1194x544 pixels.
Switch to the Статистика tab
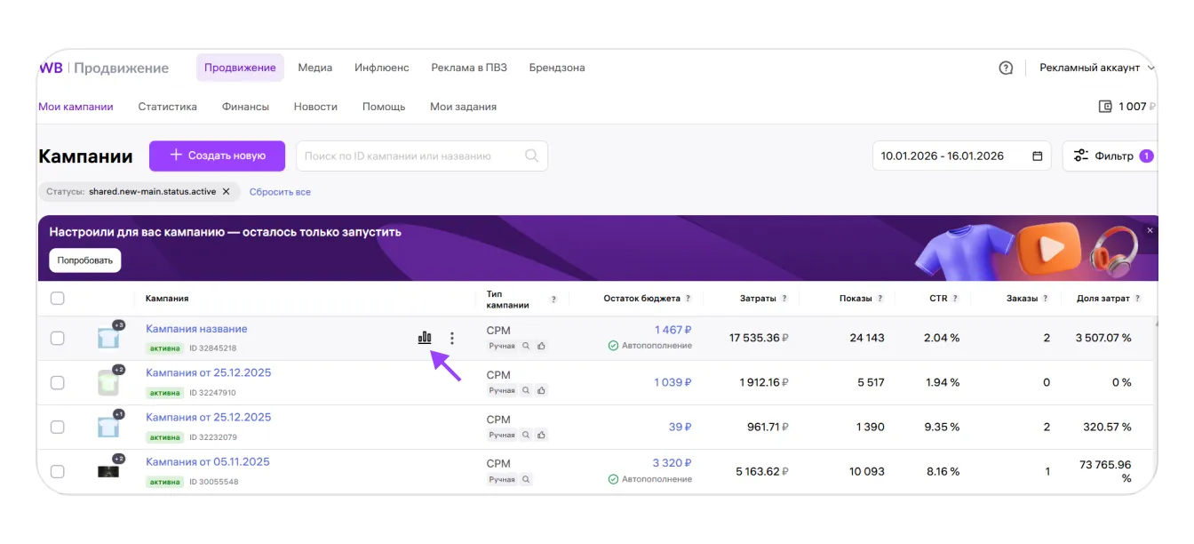click(167, 107)
